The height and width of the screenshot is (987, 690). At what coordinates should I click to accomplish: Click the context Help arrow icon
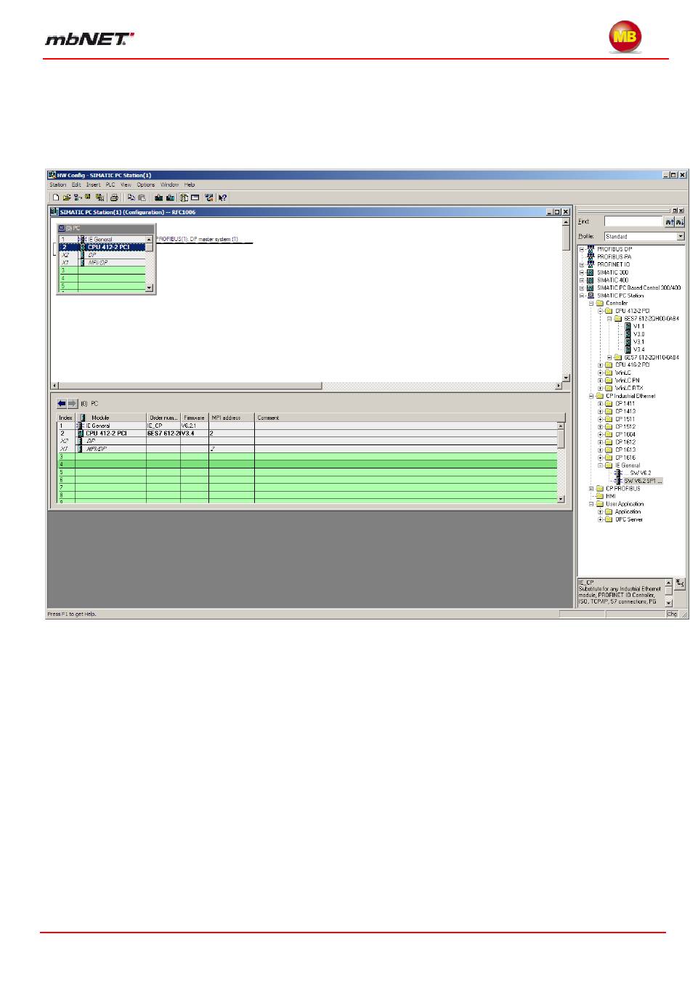pyautogui.click(x=222, y=197)
